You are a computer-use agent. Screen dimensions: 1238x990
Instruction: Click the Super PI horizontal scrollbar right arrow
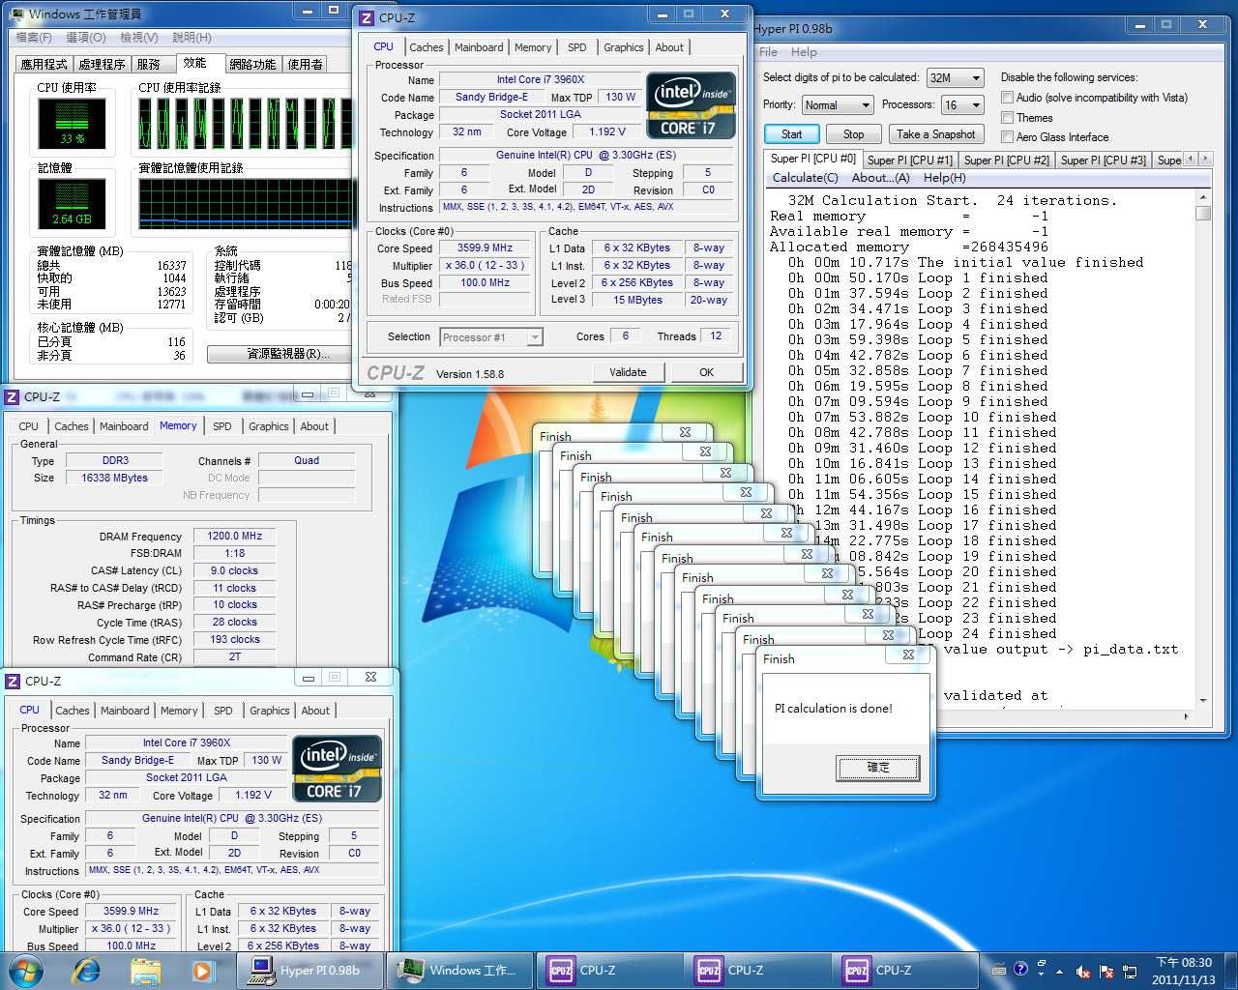click(x=1187, y=717)
